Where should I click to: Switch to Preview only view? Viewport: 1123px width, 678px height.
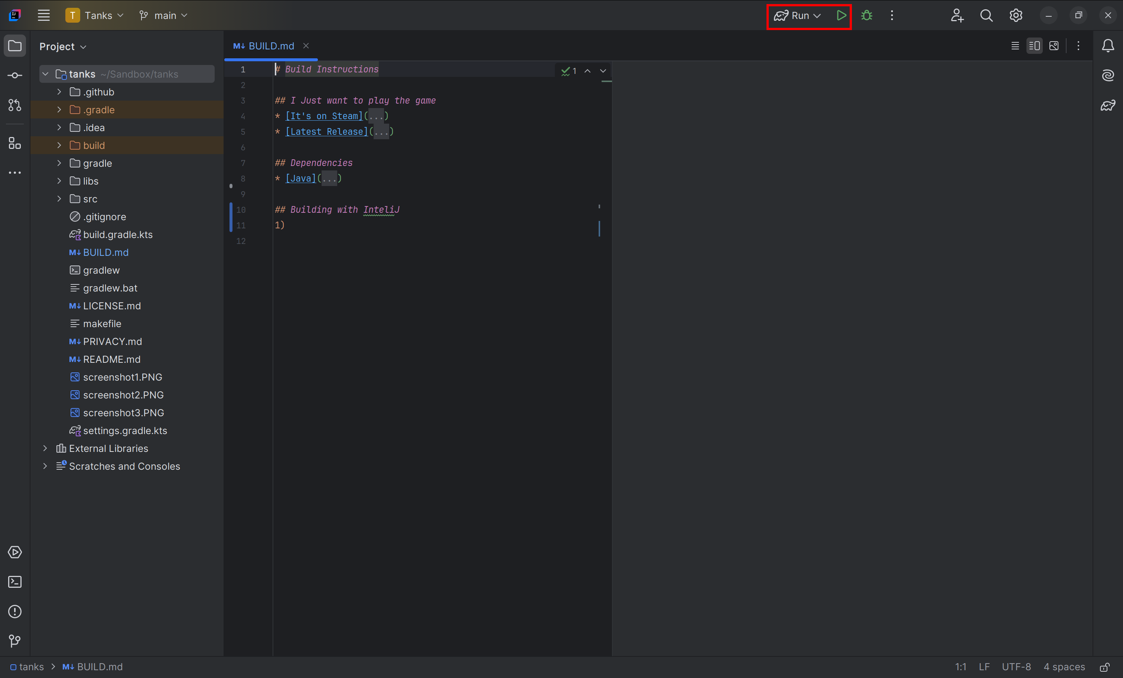click(x=1054, y=46)
